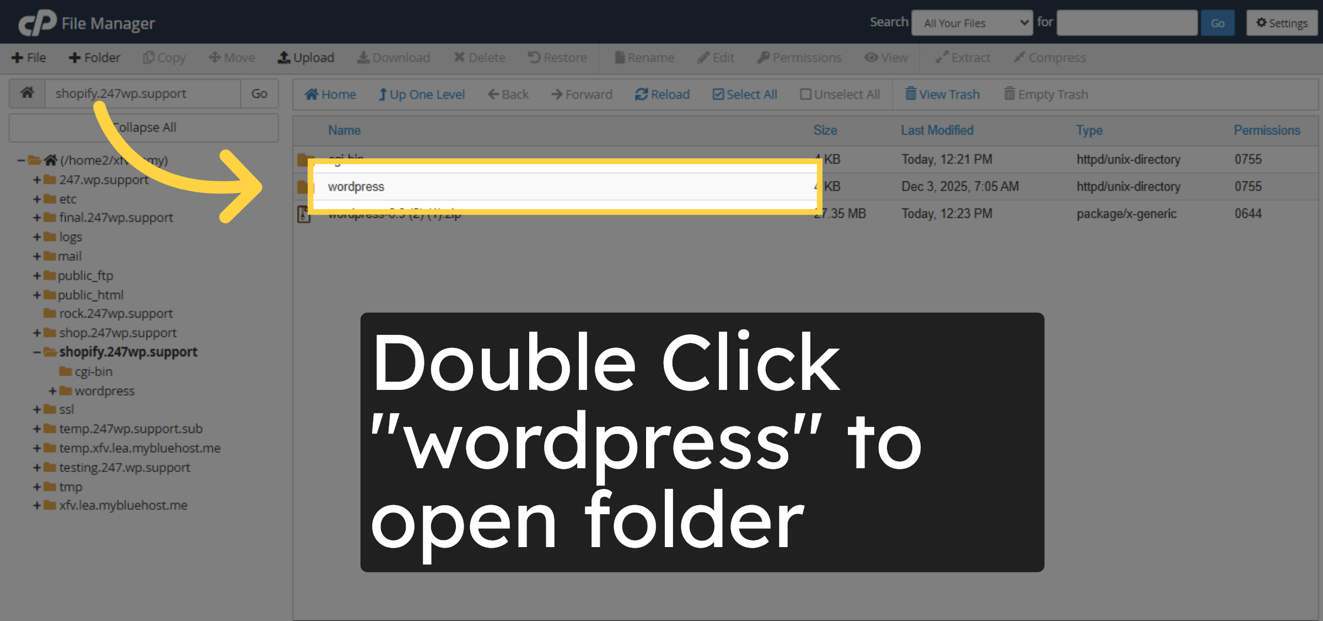Click the Home icon above the file list

pos(330,94)
